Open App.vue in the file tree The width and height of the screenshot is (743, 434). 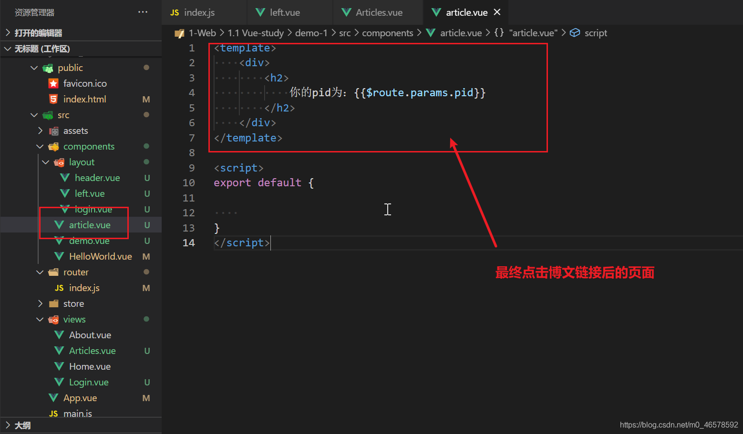coord(80,398)
